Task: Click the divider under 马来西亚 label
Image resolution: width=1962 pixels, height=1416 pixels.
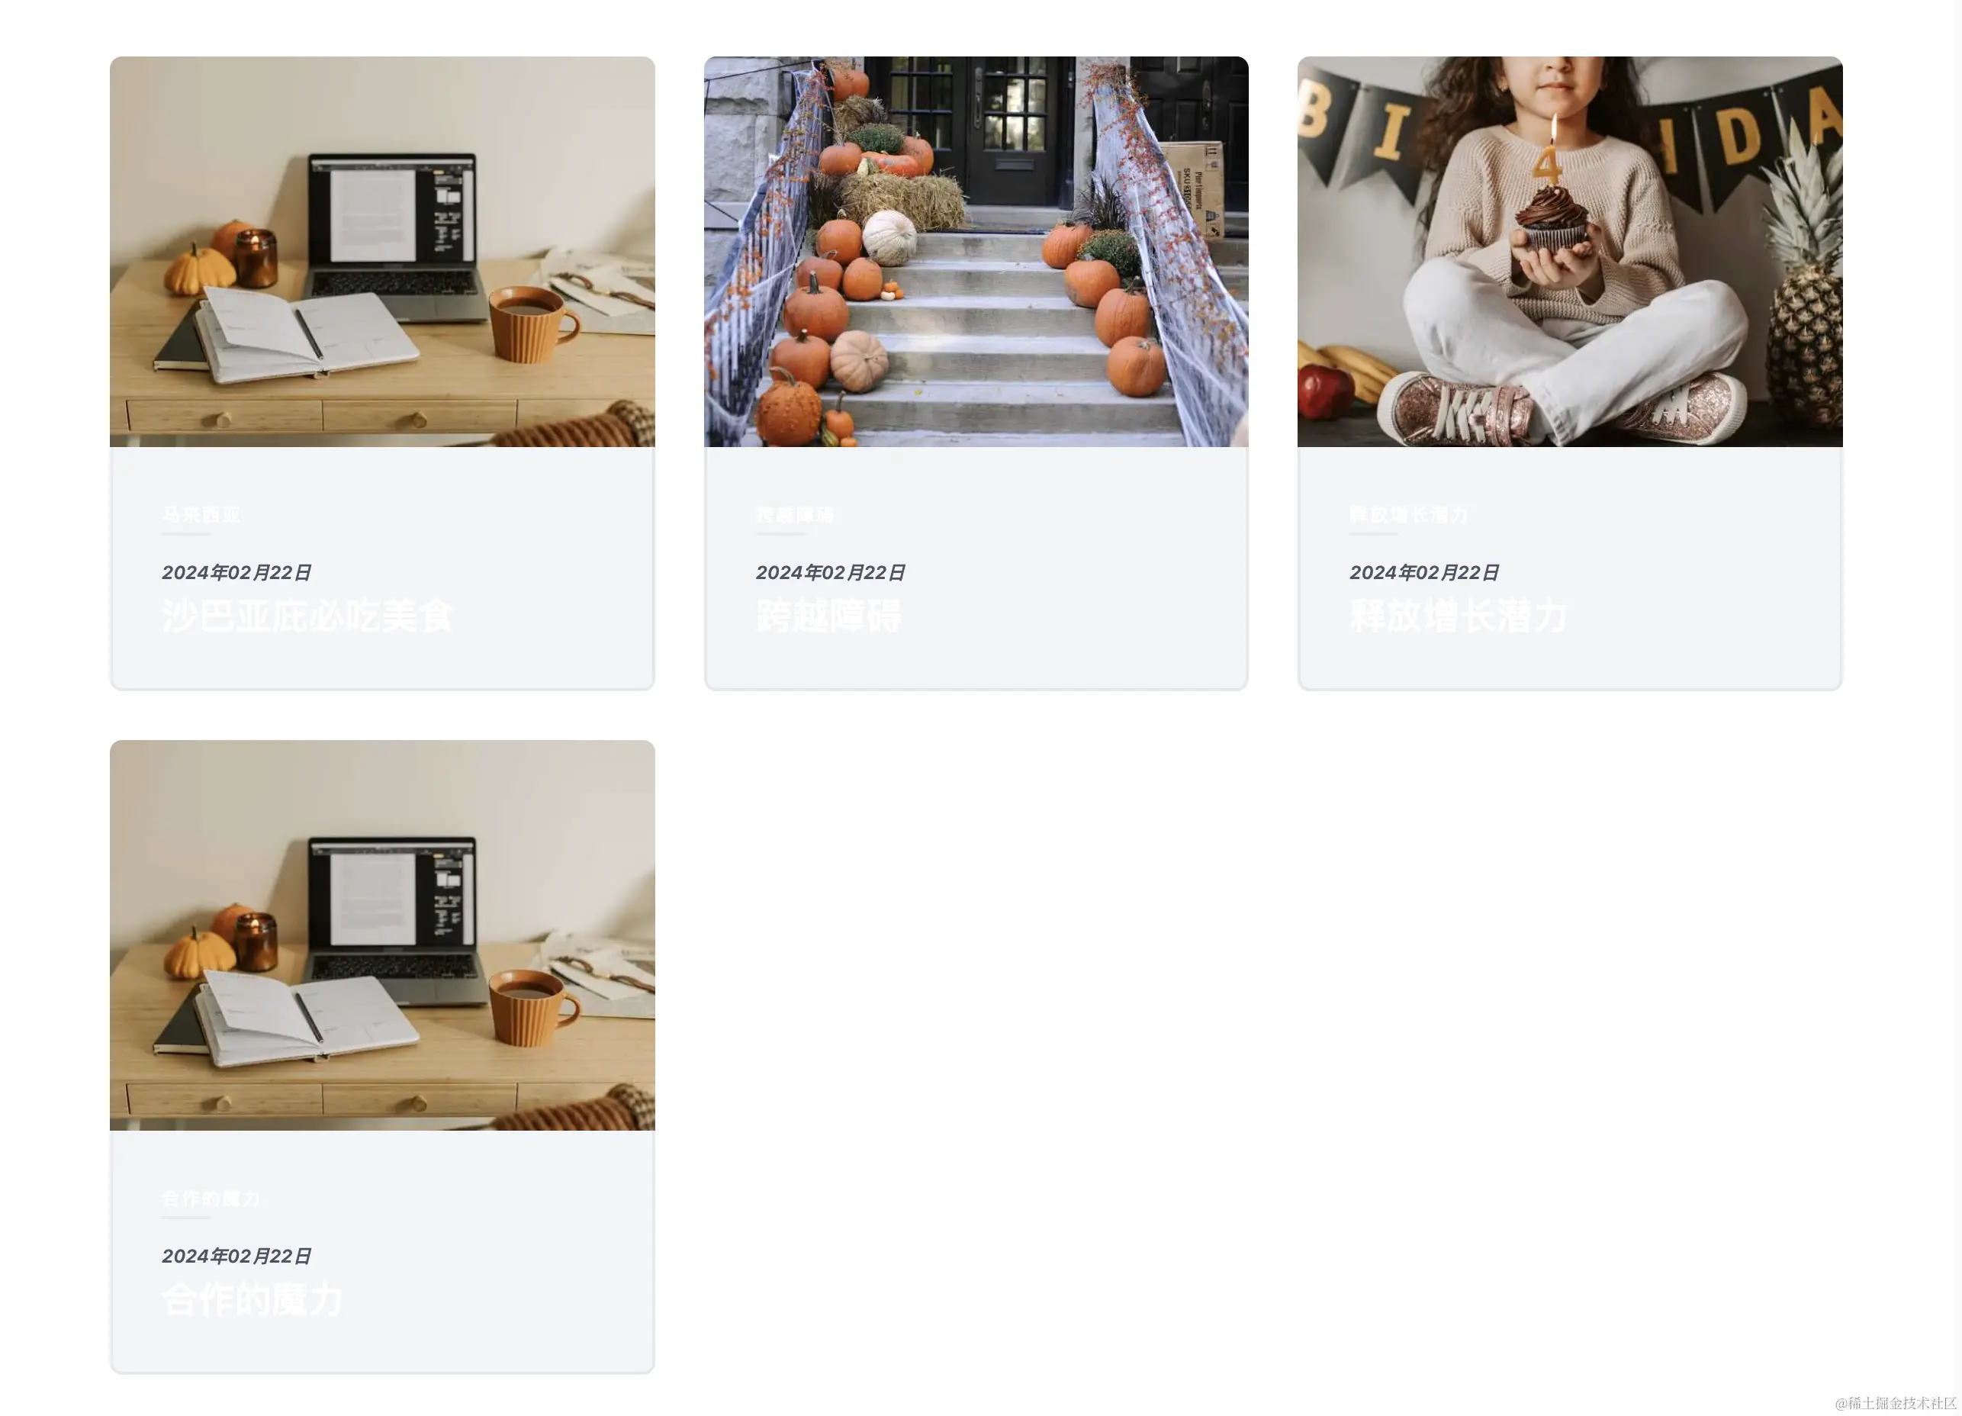Action: [x=186, y=534]
